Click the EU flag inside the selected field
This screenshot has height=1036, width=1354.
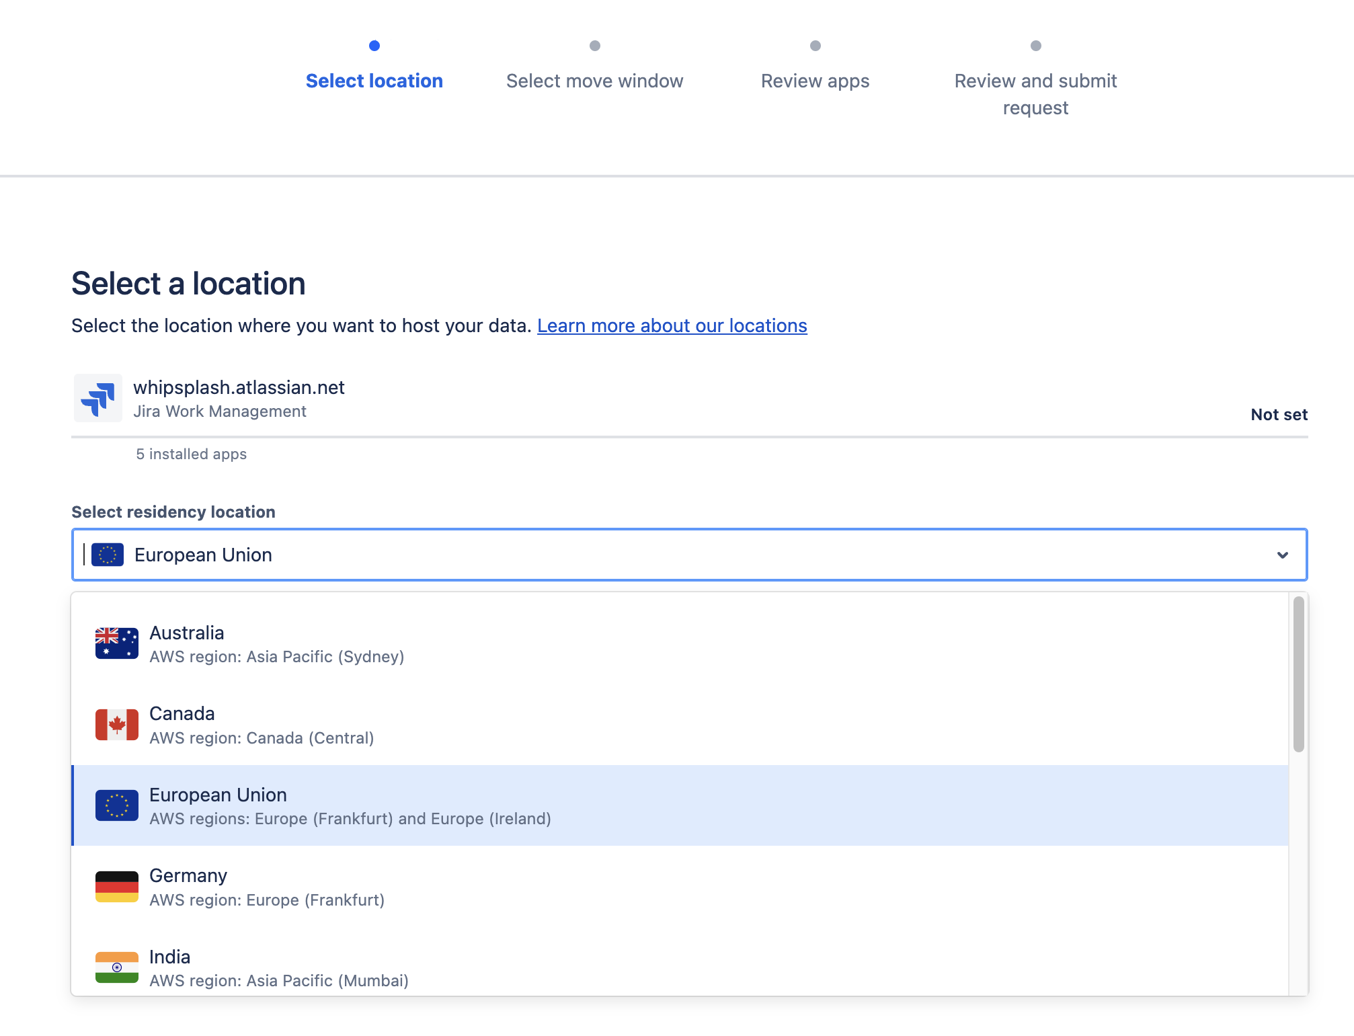[108, 555]
